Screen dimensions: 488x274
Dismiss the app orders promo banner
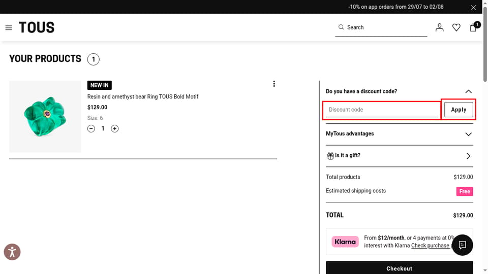point(473,8)
